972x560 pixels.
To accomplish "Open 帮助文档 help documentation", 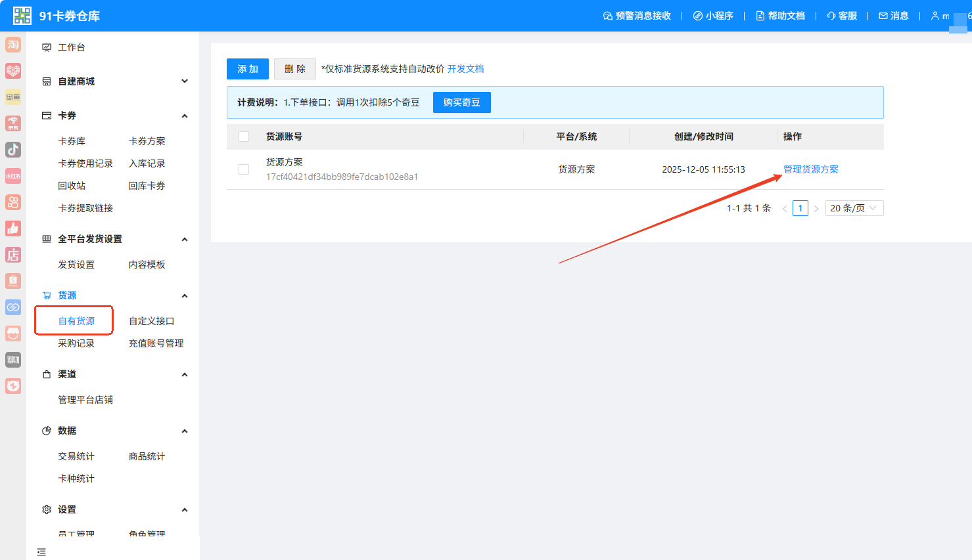I will (x=780, y=16).
